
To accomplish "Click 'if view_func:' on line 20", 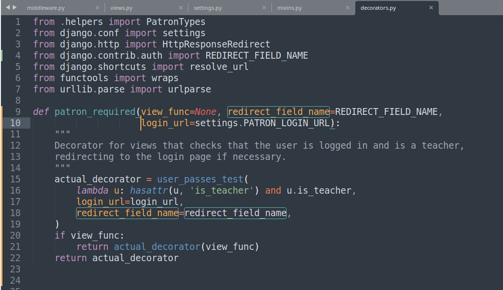I will (89, 235).
